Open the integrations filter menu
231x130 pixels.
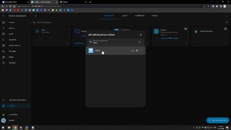pos(227,22)
